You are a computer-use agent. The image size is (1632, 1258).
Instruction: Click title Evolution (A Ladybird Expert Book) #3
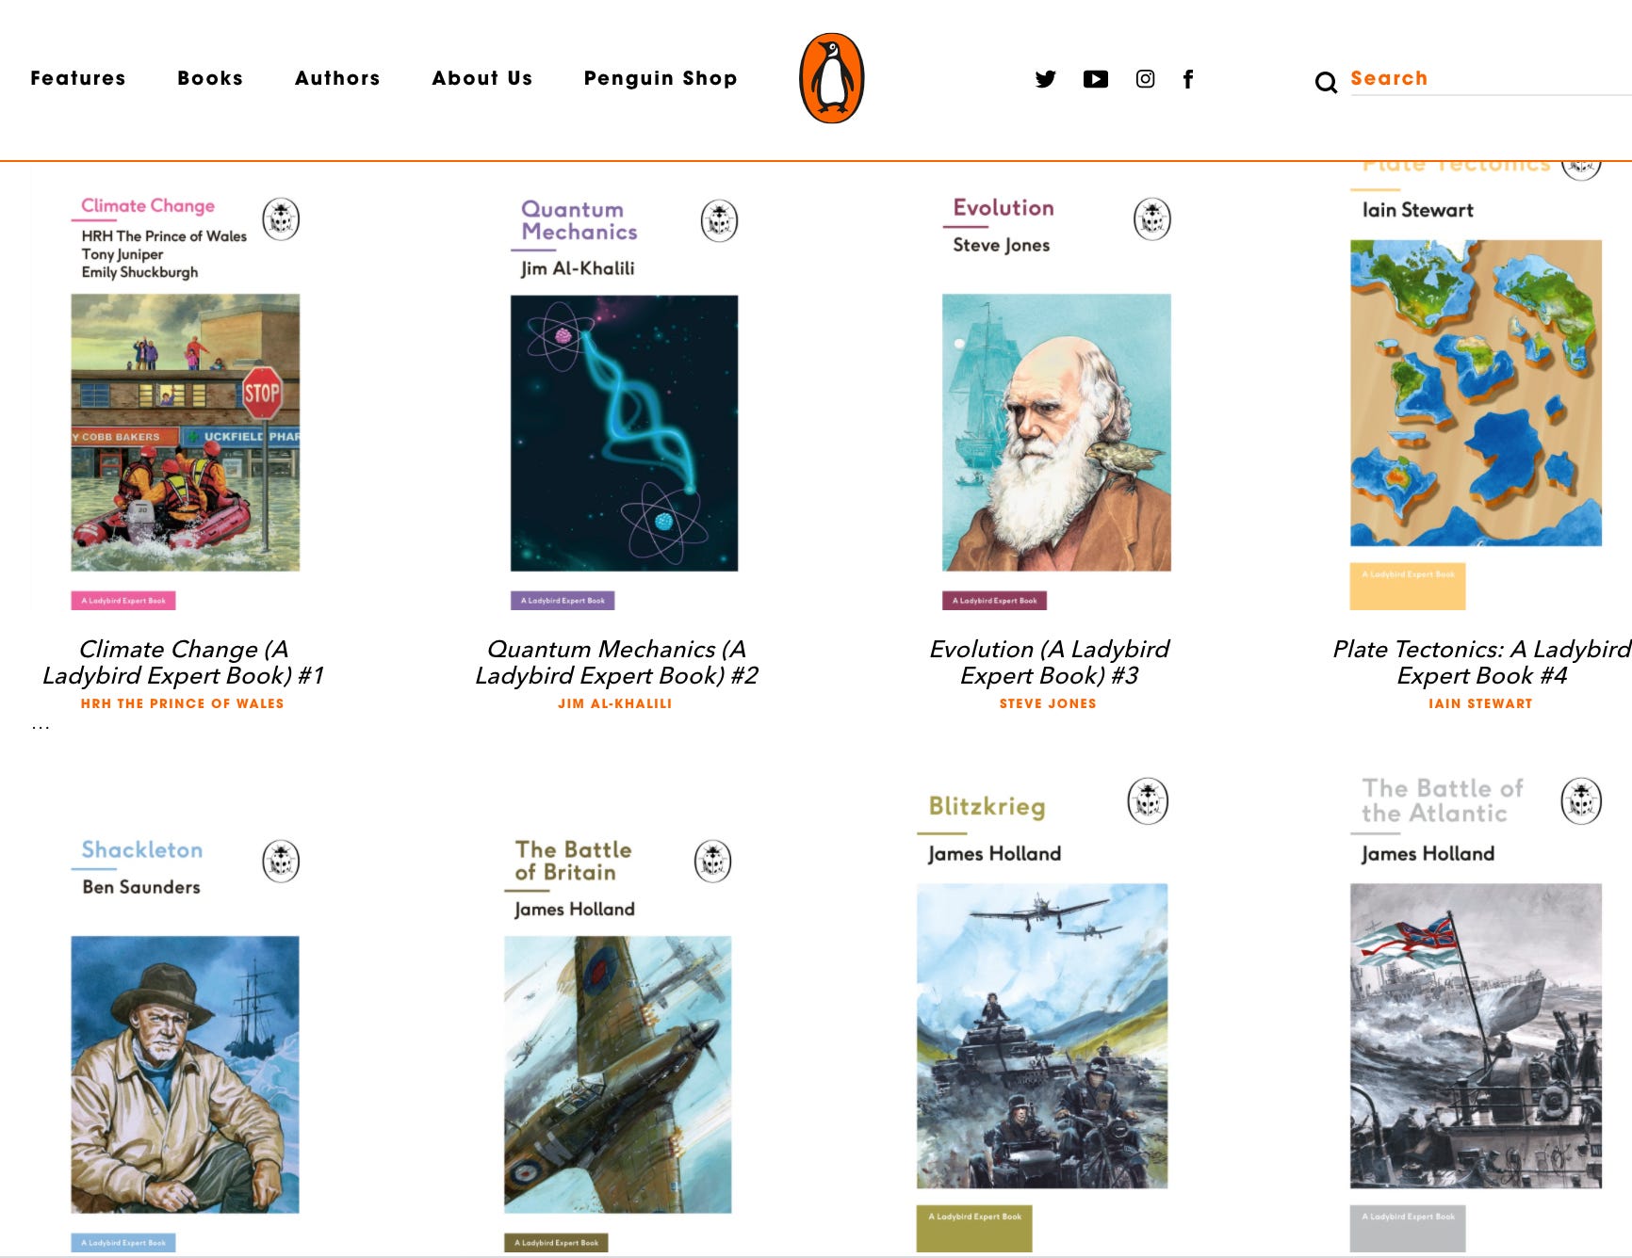point(1049,662)
